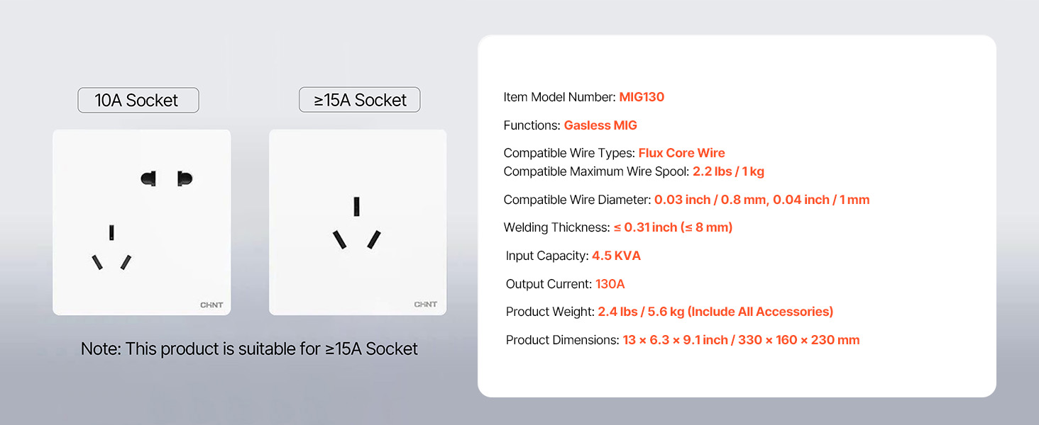Click the ≥15A Socket label

click(x=360, y=101)
